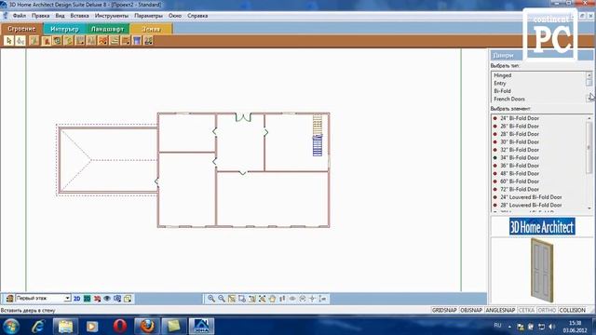Click the last icon in zoom toolbar
The height and width of the screenshot is (335, 596).
(x=323, y=299)
